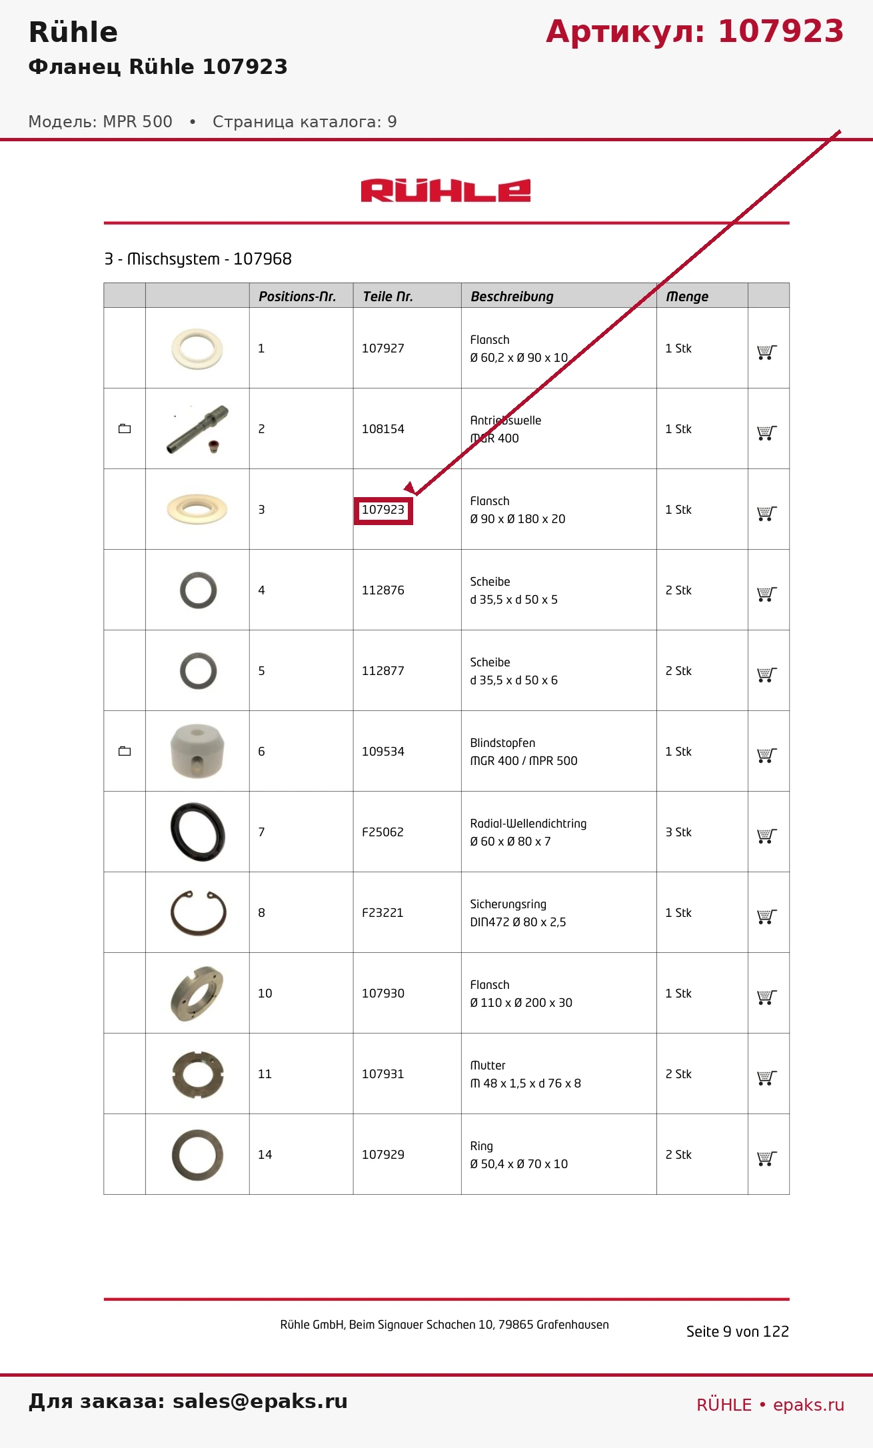Add Flansch 107927 to cart
The width and height of the screenshot is (873, 1448).
(767, 352)
